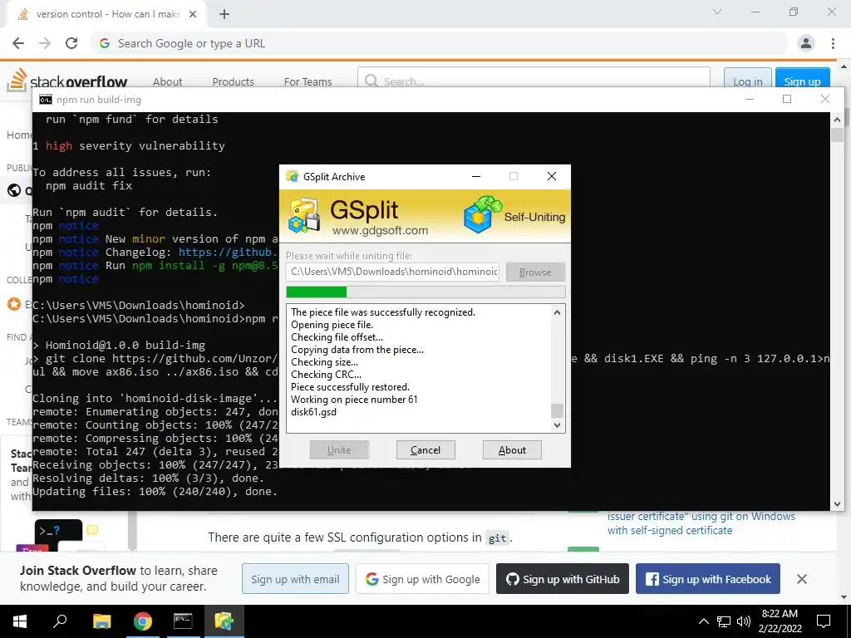Open the About menu on Stack Overflow

coord(168,81)
